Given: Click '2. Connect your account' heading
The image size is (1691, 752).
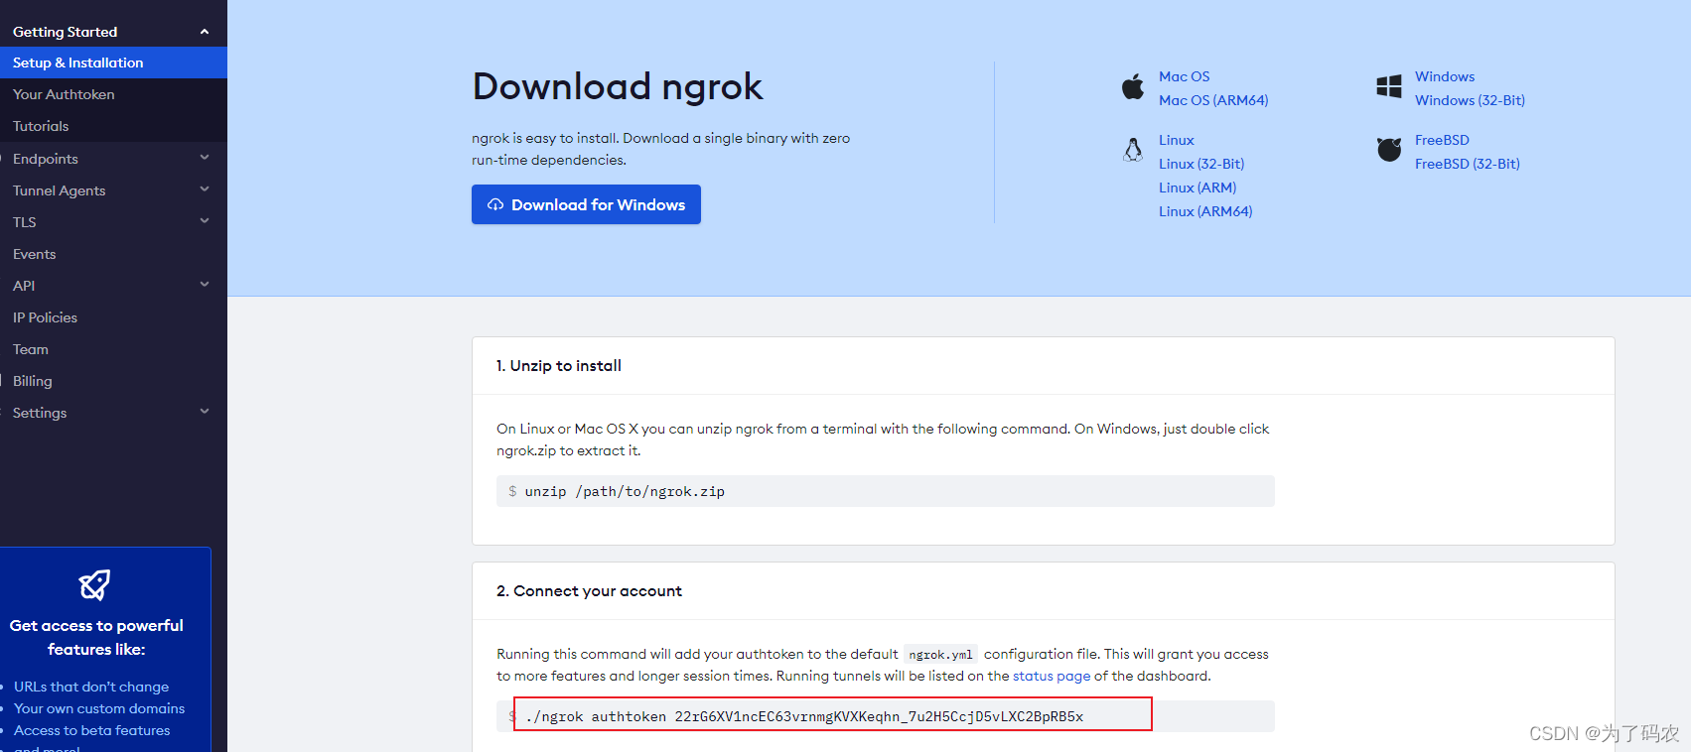Looking at the screenshot, I should [589, 591].
